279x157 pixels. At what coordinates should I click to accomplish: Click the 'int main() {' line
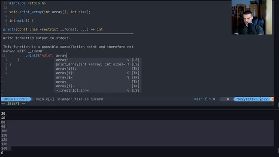pos(21,20)
